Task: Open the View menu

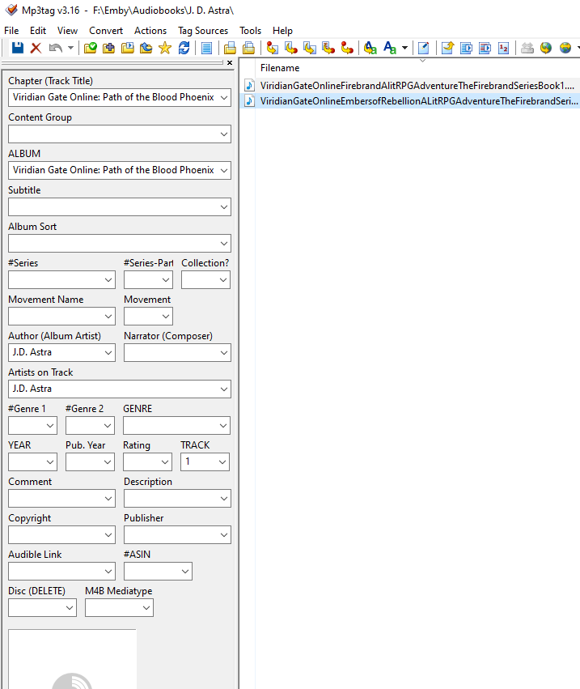Action: click(x=67, y=30)
